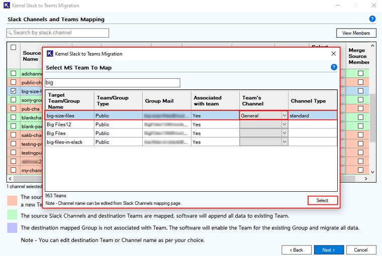Uncheck the big-size-f row checkbox
Screen dimensions: 382x256
14,91
